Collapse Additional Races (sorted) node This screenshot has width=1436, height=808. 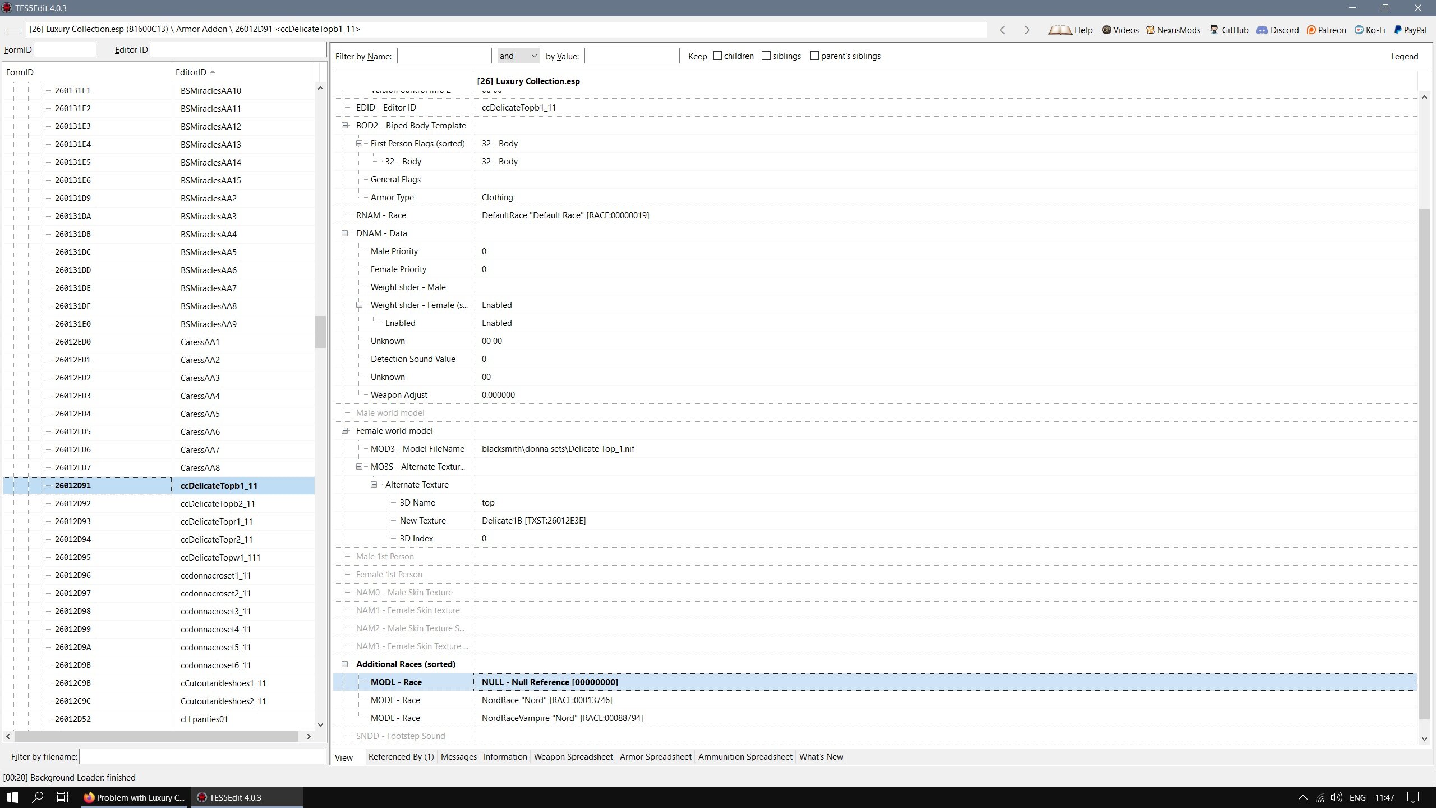click(345, 664)
